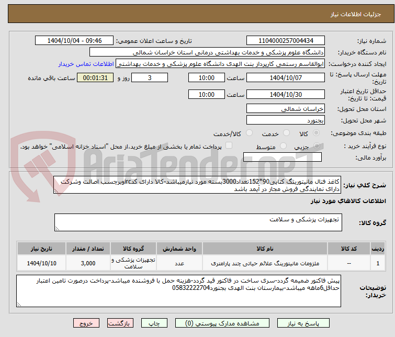This screenshot has height=337, width=395.
Task: Click the delivery city field بجنورد
Action: click(x=286, y=120)
